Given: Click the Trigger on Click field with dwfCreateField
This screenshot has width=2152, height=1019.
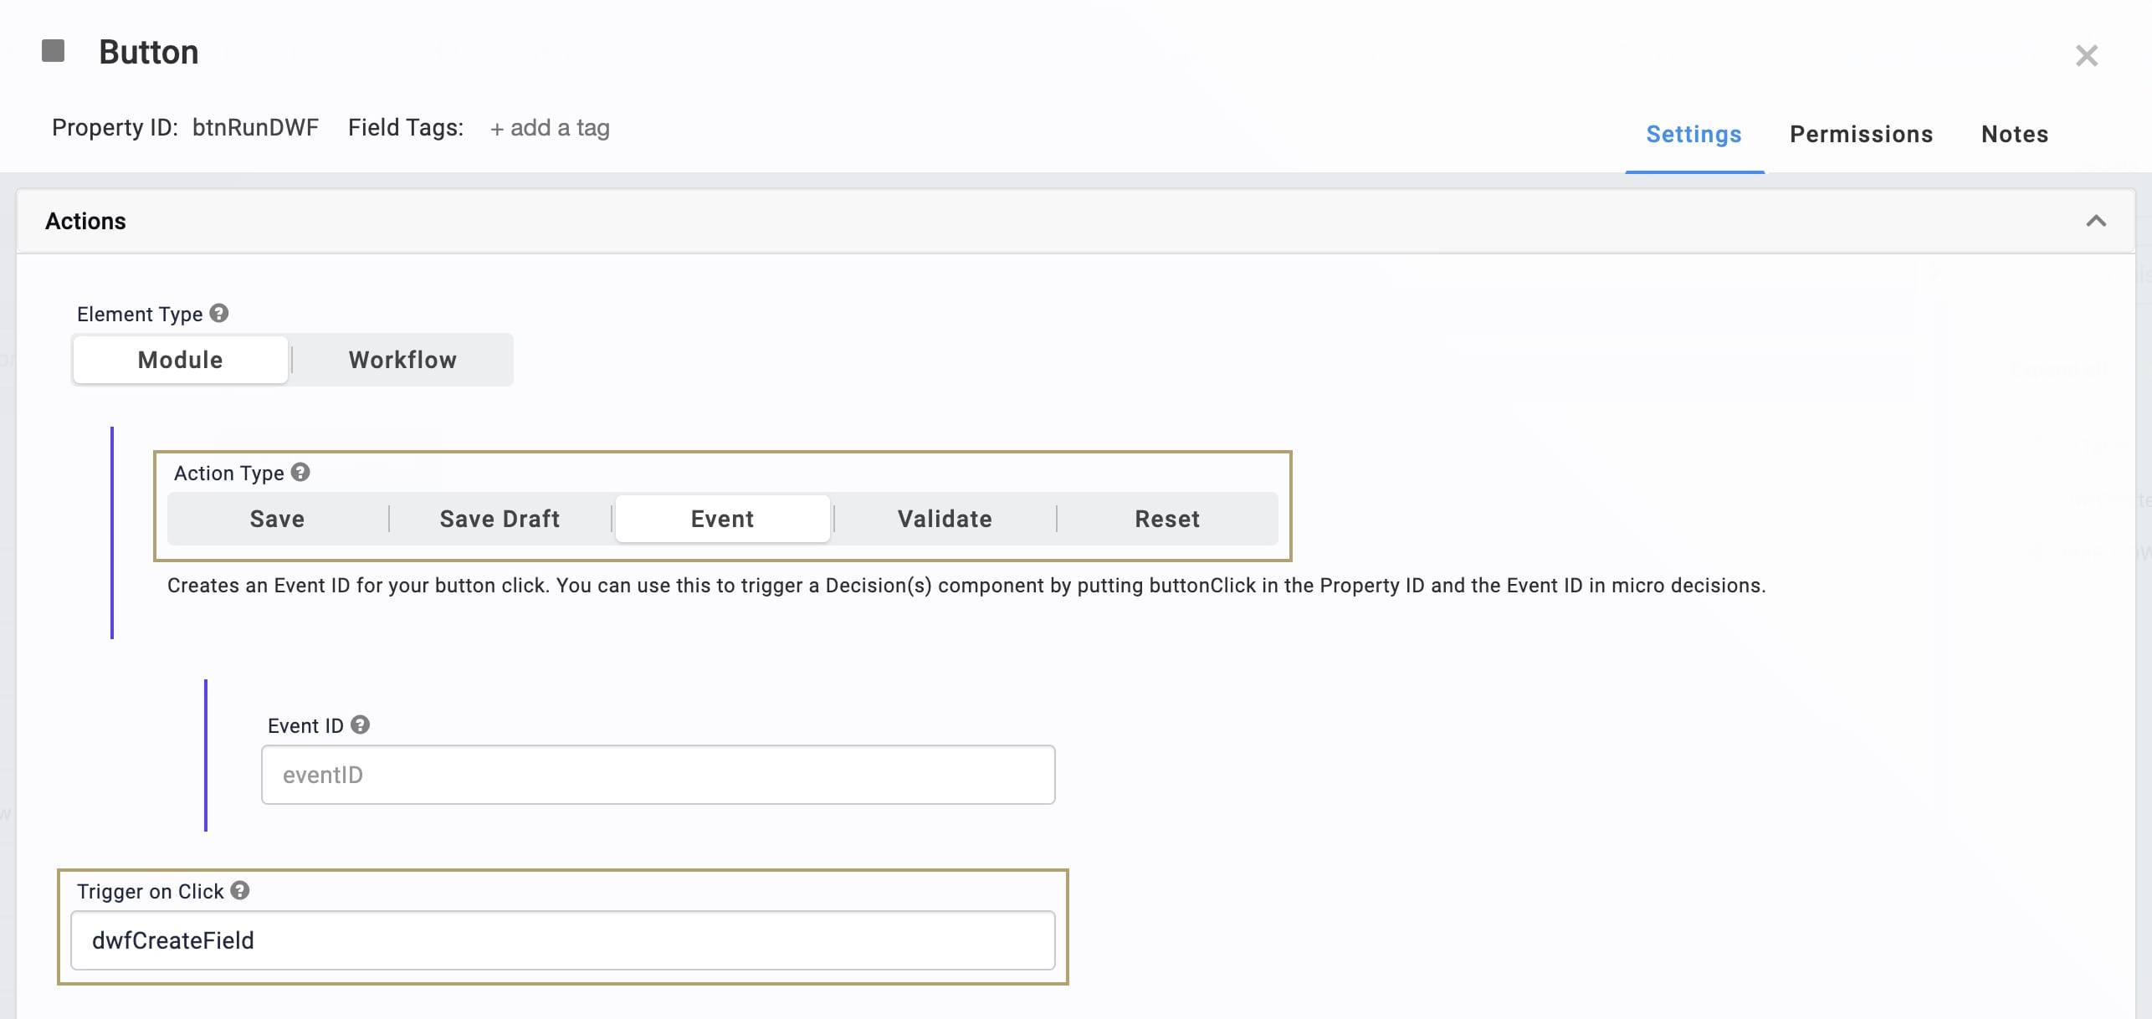Looking at the screenshot, I should coord(563,940).
